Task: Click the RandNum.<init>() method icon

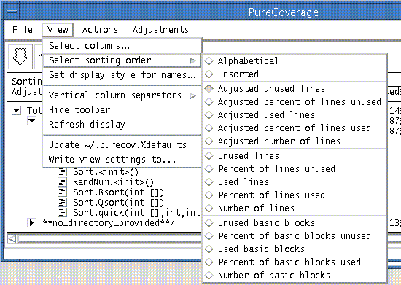Action: pos(62,182)
